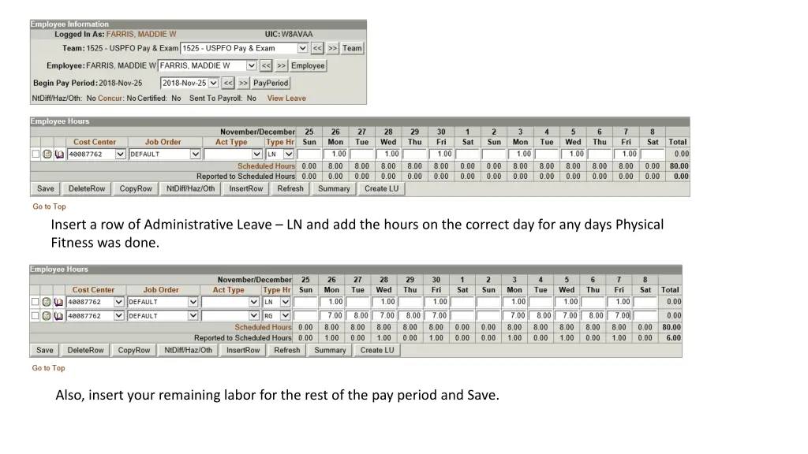The width and height of the screenshot is (808, 454).
Task: Click the Monday hours field showing 1.00
Action: coord(335,154)
